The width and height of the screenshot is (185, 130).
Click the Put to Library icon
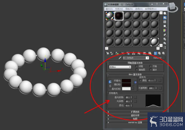[139, 53]
